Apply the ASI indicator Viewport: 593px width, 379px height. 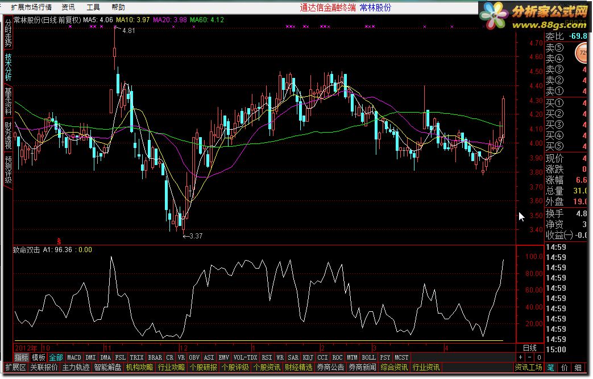click(x=209, y=357)
